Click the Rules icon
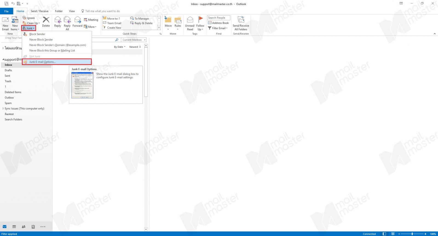This screenshot has height=236, width=438. pos(178,20)
